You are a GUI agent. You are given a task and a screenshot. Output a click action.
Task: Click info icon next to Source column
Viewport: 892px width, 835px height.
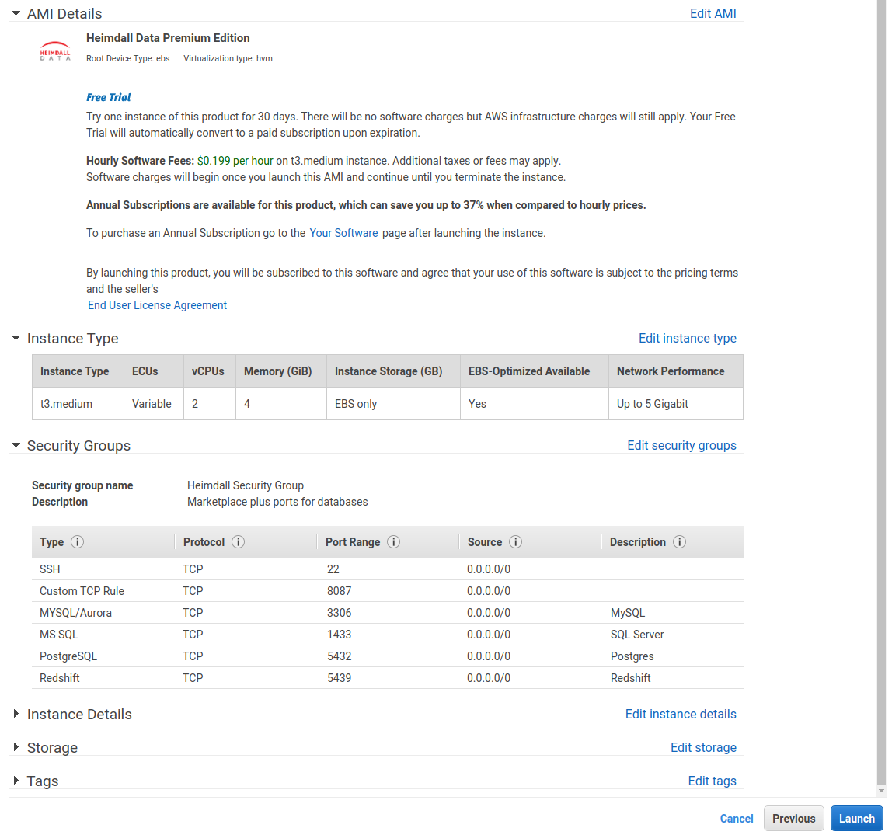[515, 542]
